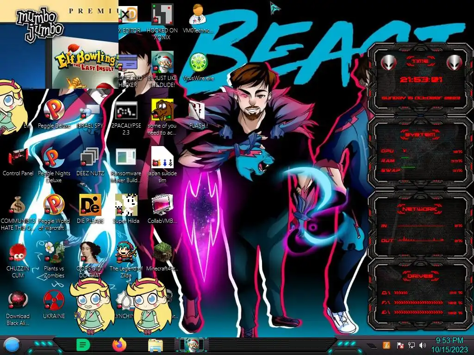Screen dimensions: 474x355
Task: Open the speaker volume tray icon
Action: pyautogui.click(x=423, y=345)
